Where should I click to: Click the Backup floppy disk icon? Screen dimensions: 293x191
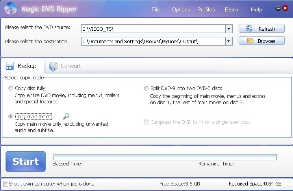click(10, 66)
